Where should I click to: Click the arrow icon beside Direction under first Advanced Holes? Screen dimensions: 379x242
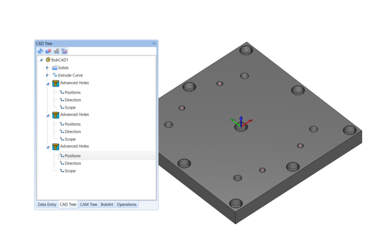(x=61, y=100)
